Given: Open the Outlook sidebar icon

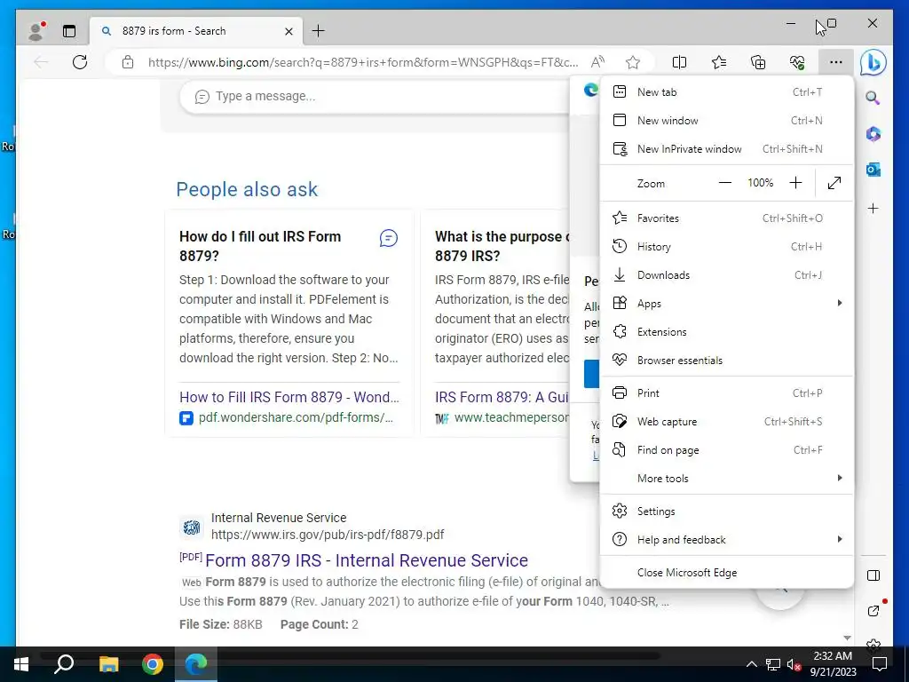Looking at the screenshot, I should coord(873,170).
